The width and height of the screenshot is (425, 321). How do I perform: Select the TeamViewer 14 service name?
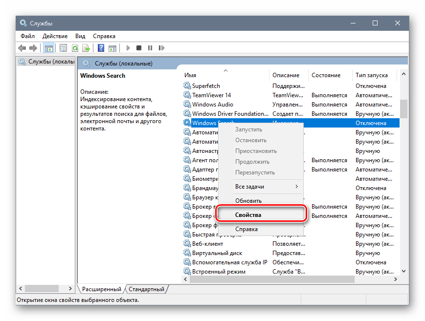(211, 95)
